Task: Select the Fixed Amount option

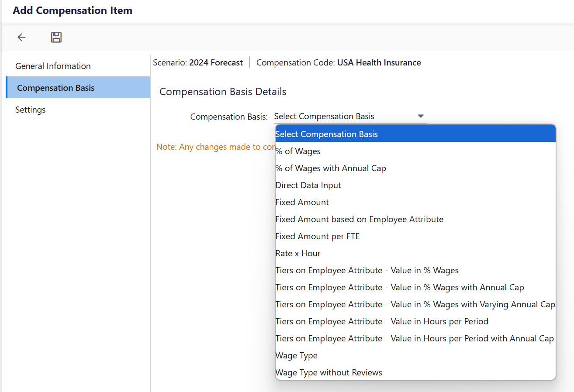Action: [302, 202]
